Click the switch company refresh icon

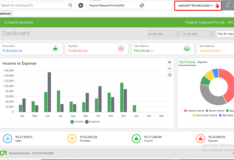click(142, 5)
